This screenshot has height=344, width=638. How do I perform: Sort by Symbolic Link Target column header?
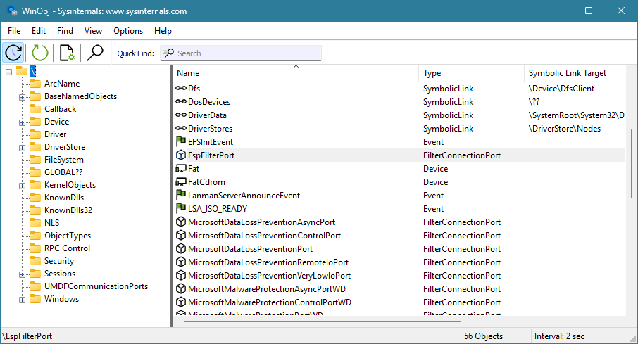575,72
